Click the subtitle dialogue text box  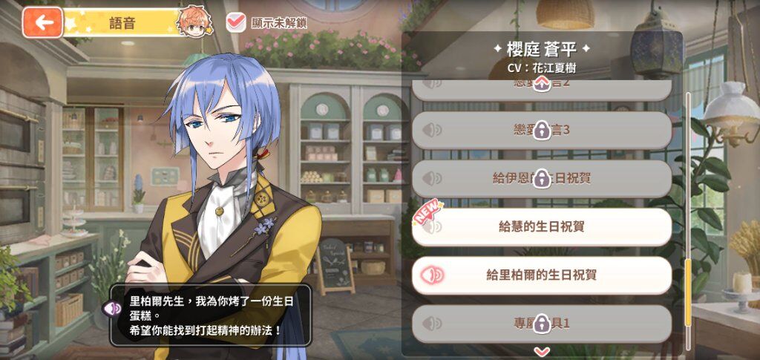pos(210,315)
